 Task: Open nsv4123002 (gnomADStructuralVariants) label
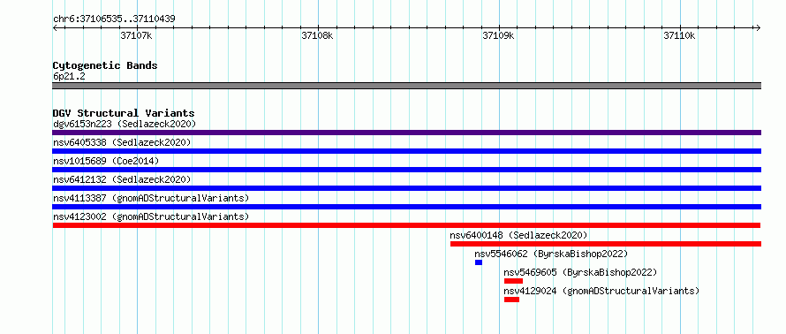pyautogui.click(x=151, y=216)
